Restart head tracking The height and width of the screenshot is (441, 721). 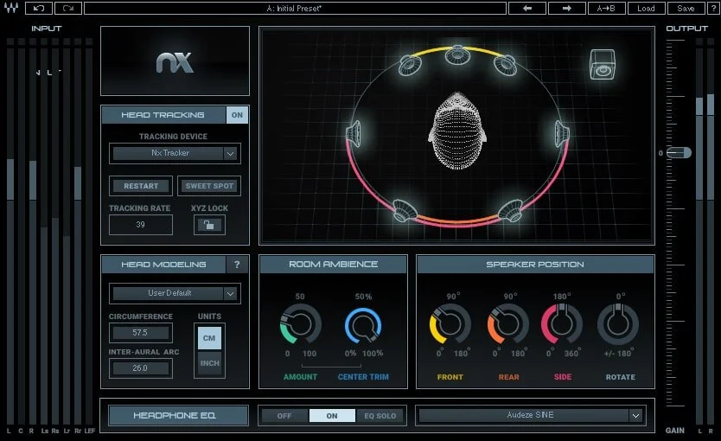(141, 186)
